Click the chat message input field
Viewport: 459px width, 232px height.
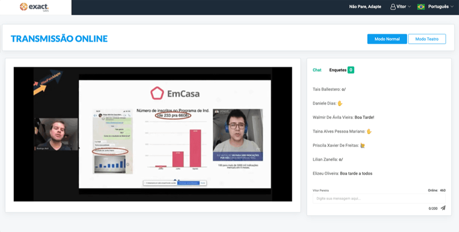pyautogui.click(x=379, y=198)
